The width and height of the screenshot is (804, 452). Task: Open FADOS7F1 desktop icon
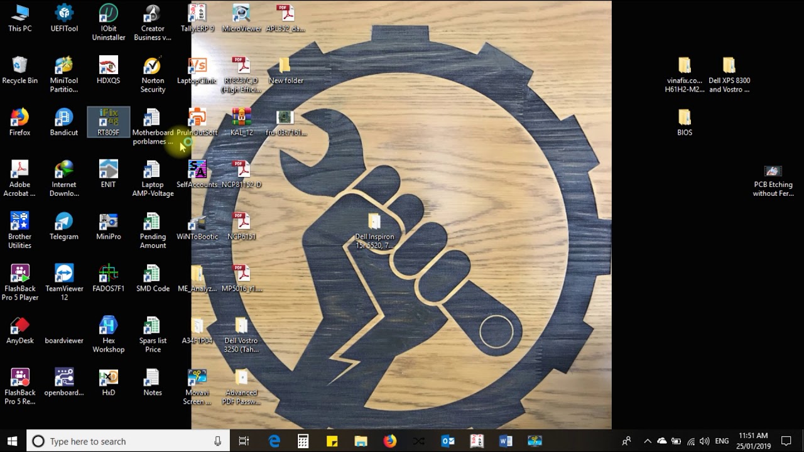pos(109,279)
